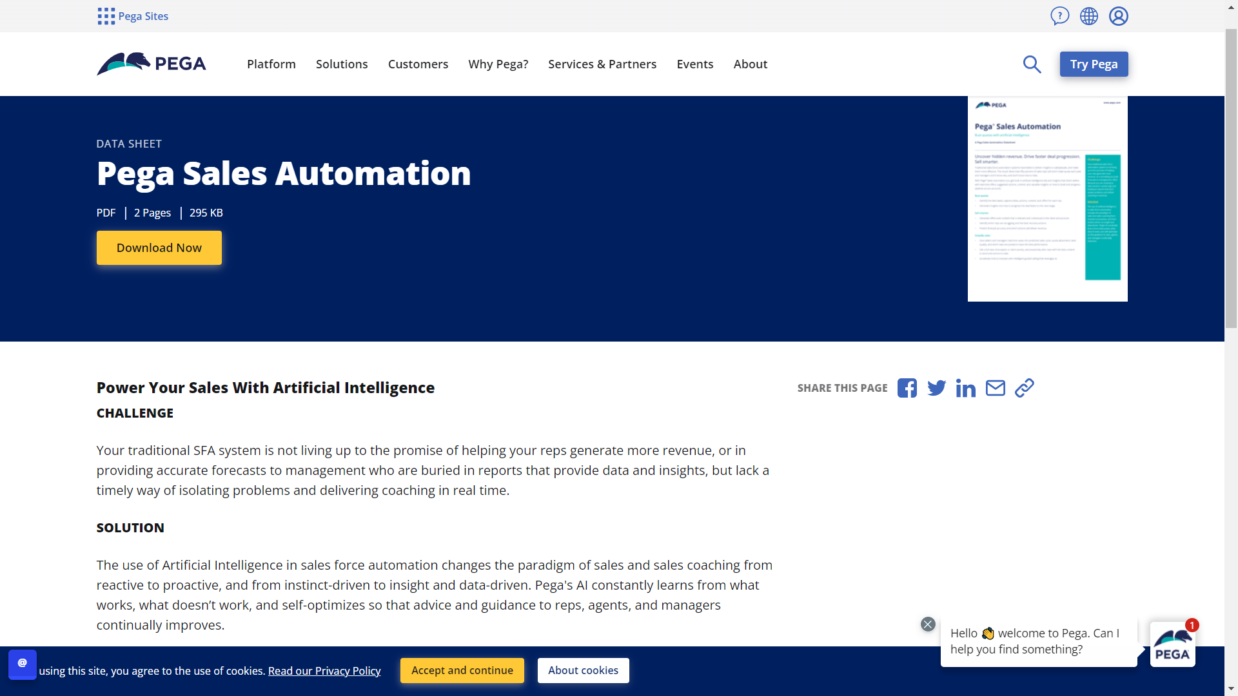Click the 'DATA SHEET' label

click(129, 144)
